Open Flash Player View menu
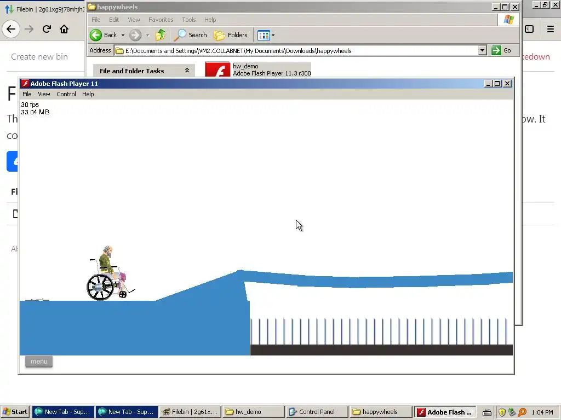The height and width of the screenshot is (420, 561). click(44, 94)
